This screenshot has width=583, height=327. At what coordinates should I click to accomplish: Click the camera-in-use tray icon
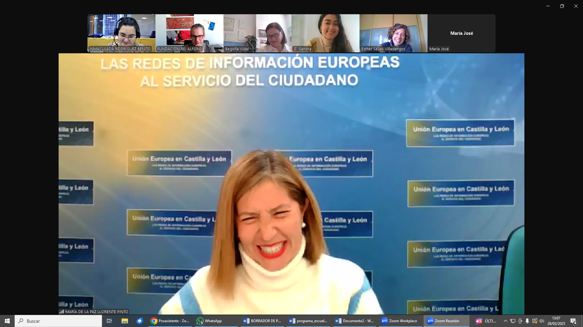520,321
